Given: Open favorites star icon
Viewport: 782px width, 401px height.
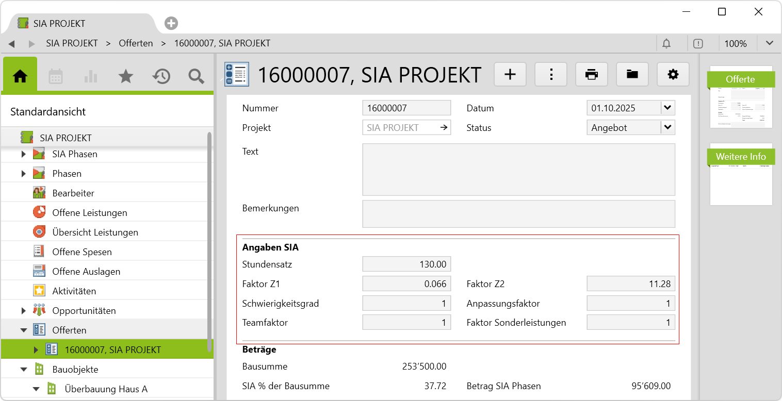Looking at the screenshot, I should (126, 77).
